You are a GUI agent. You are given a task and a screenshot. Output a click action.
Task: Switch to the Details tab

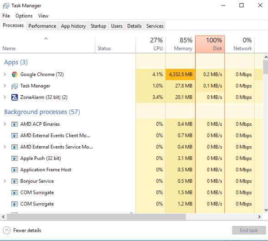134,26
